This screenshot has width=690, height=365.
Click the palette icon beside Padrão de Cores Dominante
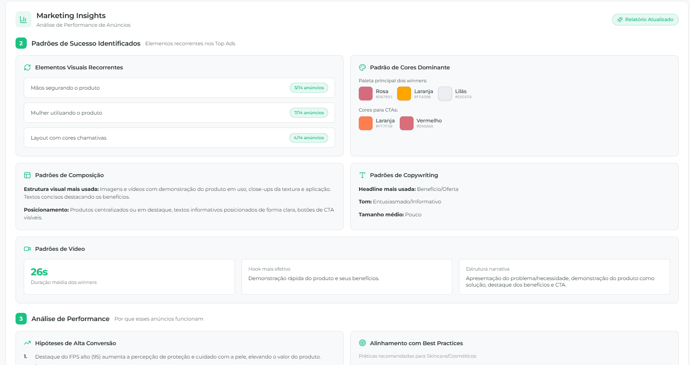tap(362, 67)
